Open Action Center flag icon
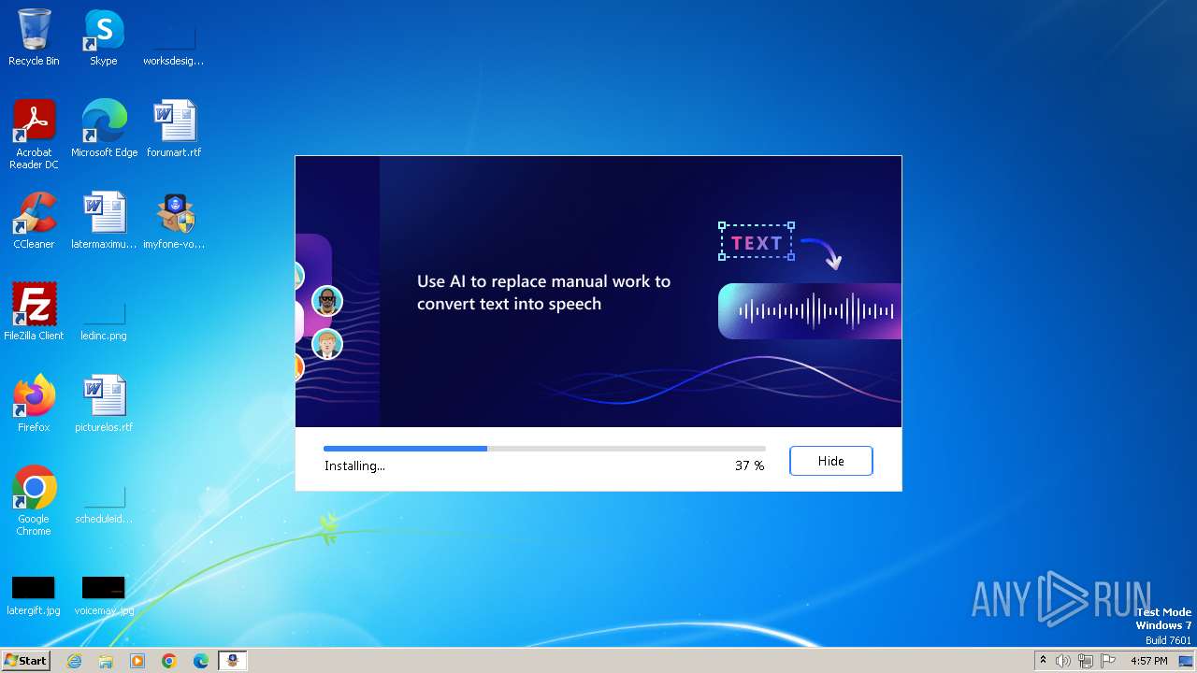1197x673 pixels. tap(1108, 661)
